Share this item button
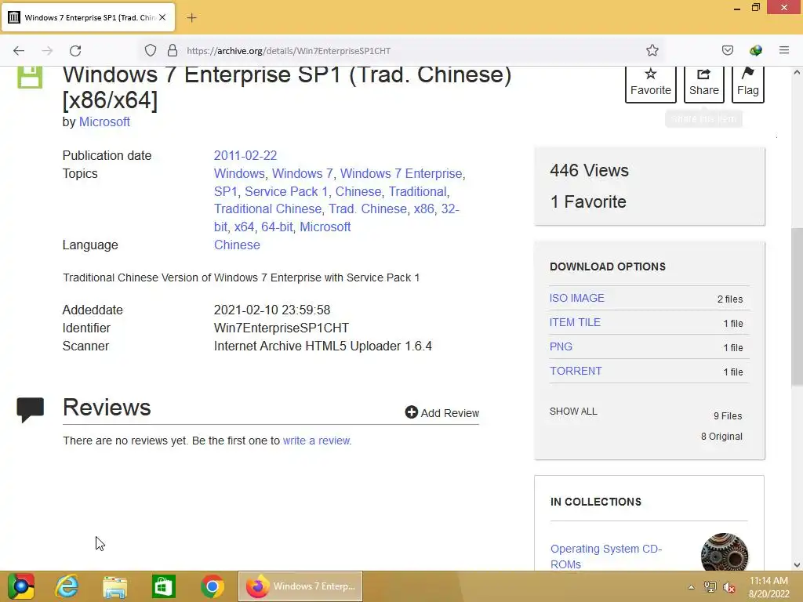This screenshot has height=602, width=803. pyautogui.click(x=703, y=84)
